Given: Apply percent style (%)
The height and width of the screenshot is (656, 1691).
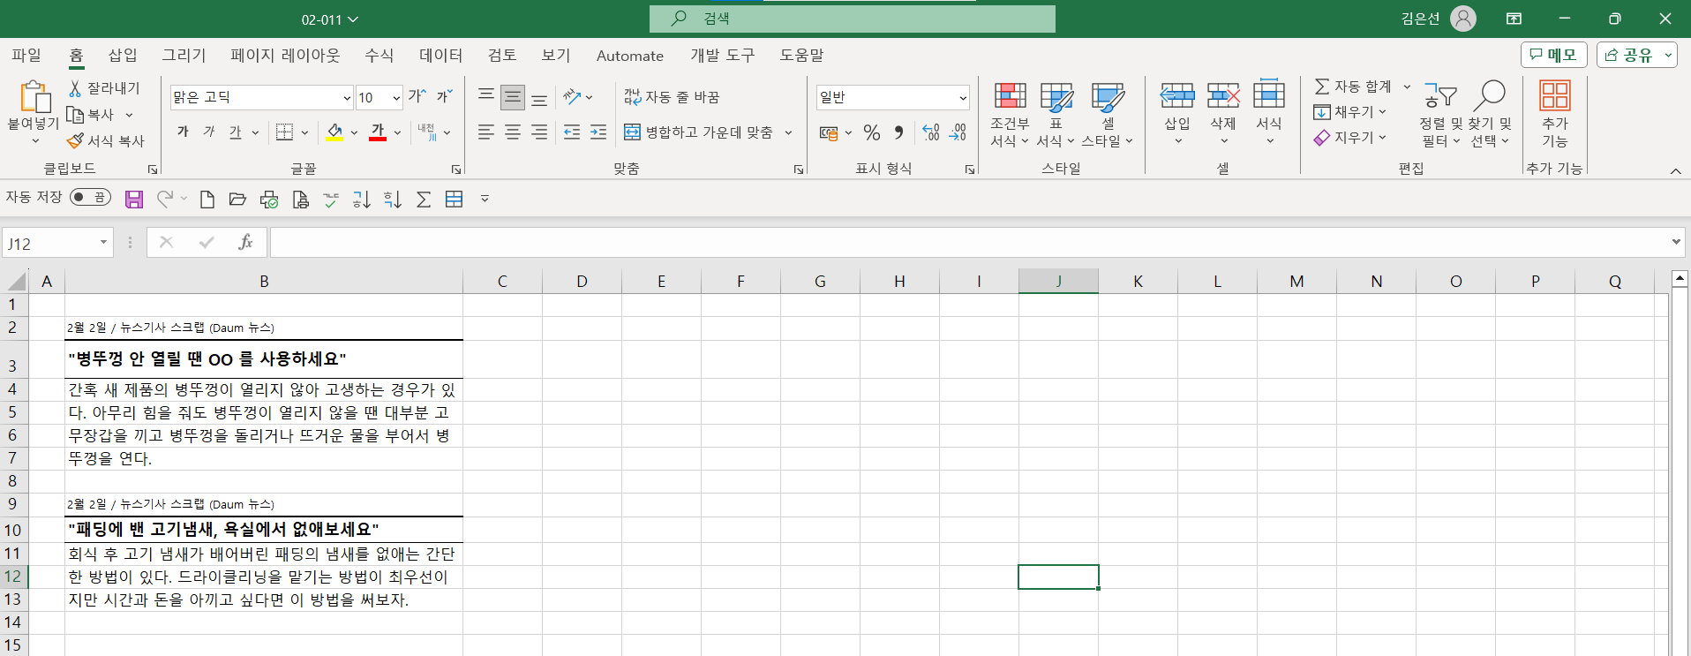Looking at the screenshot, I should coord(872,132).
